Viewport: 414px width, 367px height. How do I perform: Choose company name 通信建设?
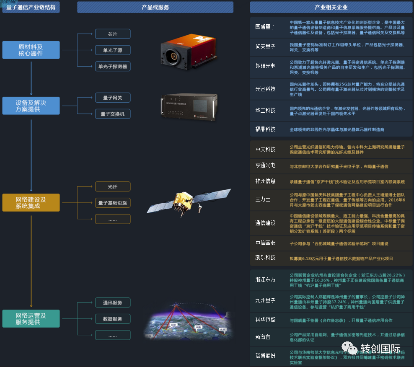[x=265, y=223]
